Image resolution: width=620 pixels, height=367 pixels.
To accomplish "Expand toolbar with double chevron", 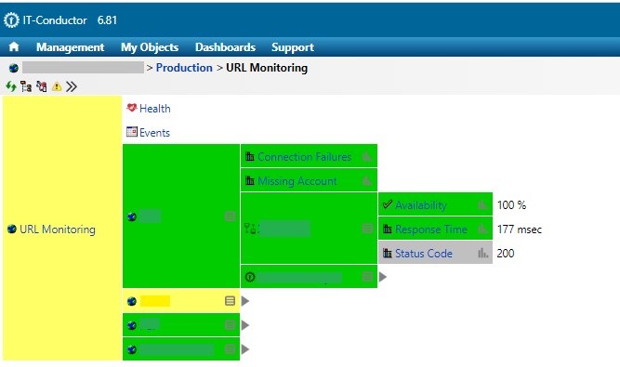I will (x=72, y=86).
